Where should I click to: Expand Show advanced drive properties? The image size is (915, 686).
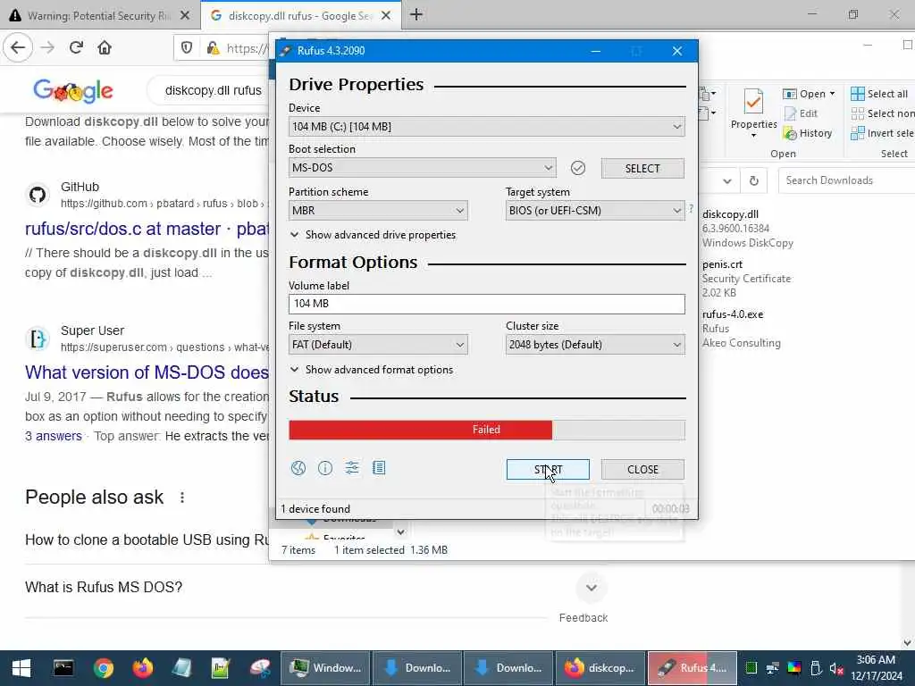click(373, 235)
